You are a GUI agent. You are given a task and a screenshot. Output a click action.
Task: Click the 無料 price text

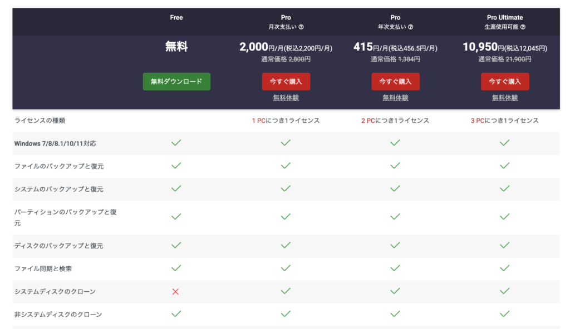click(176, 47)
